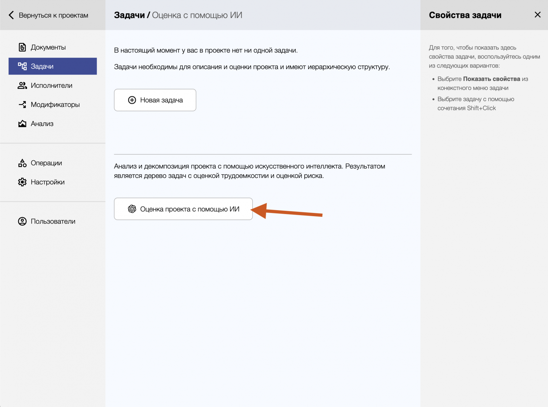Click the Операции shapes icon

(22, 163)
